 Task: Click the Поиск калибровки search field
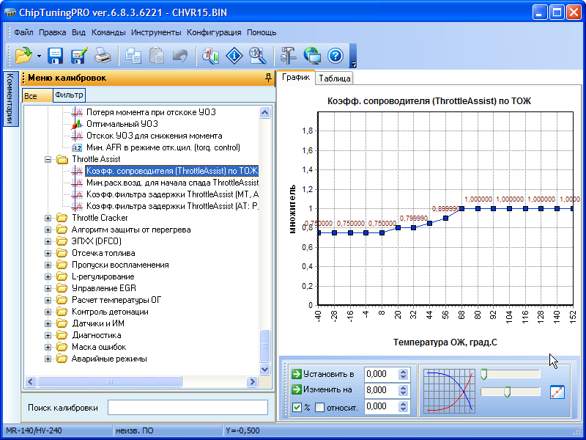point(188,407)
